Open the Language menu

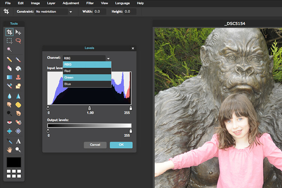coord(122,3)
